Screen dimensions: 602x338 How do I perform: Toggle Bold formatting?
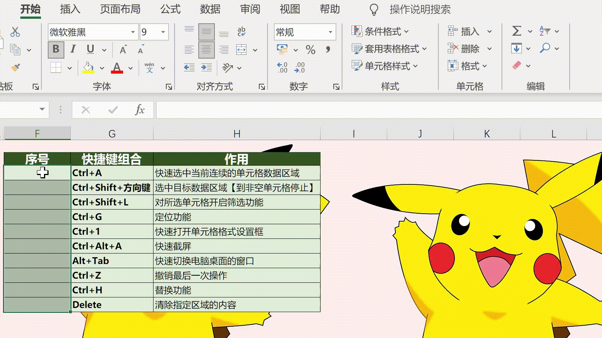56,49
